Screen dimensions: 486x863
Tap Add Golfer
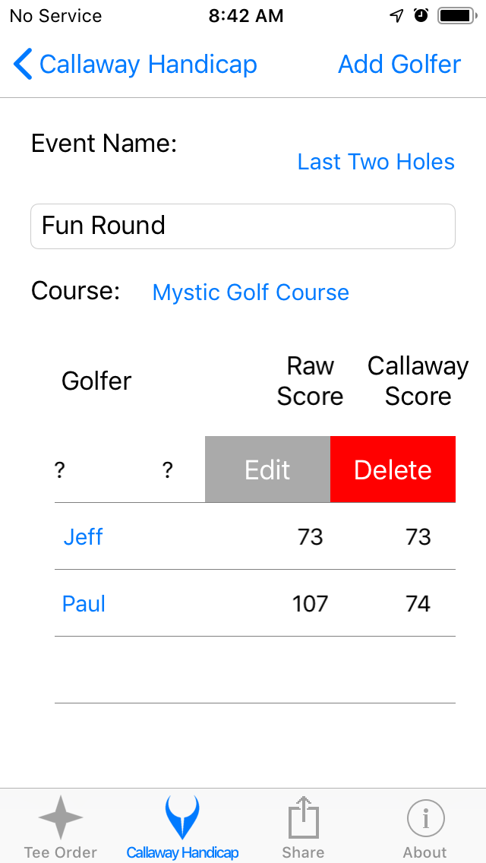[x=399, y=64]
